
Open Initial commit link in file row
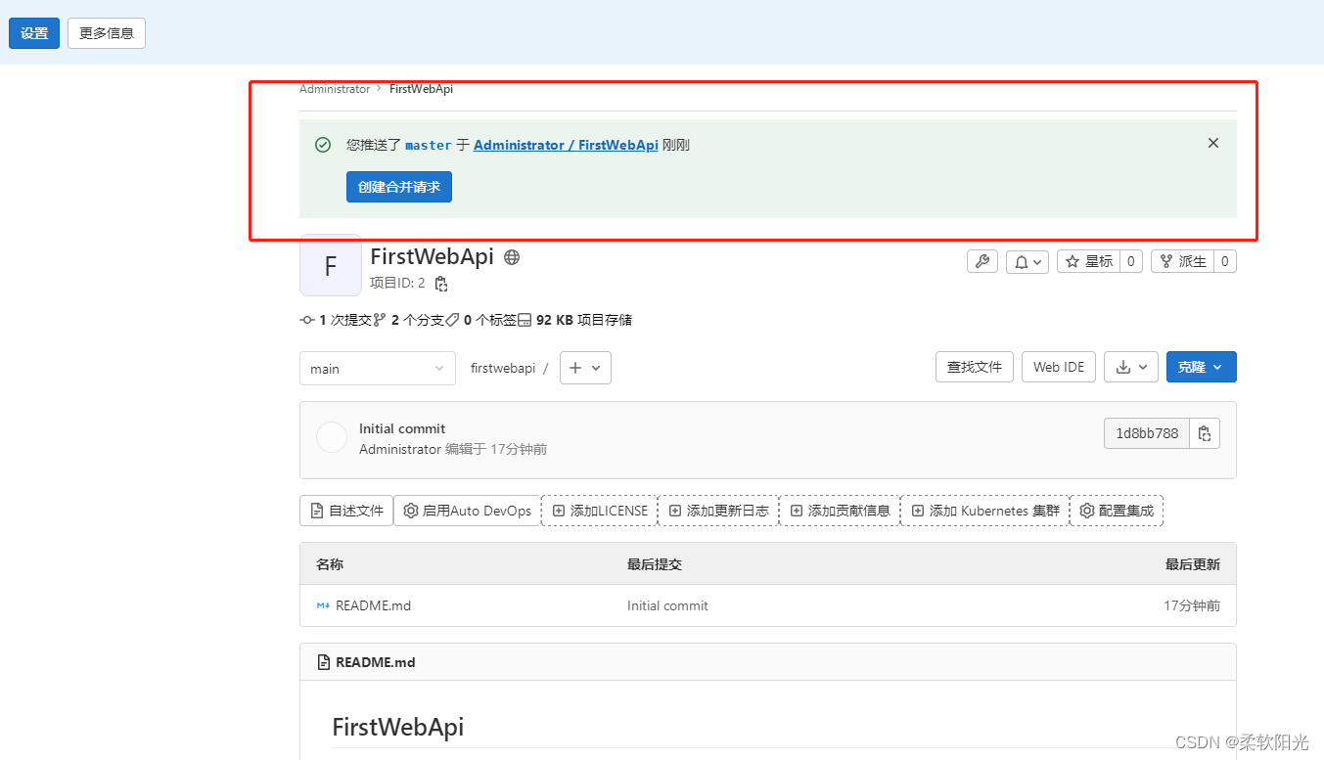pyautogui.click(x=667, y=605)
